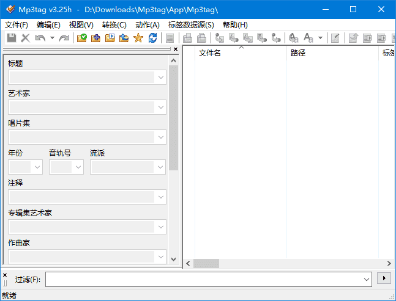Click the change directory folder icon
The height and width of the screenshot is (301, 396).
coord(81,38)
